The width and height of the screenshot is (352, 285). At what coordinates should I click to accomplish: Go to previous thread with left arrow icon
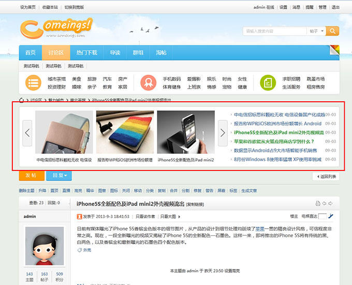coord(324,203)
